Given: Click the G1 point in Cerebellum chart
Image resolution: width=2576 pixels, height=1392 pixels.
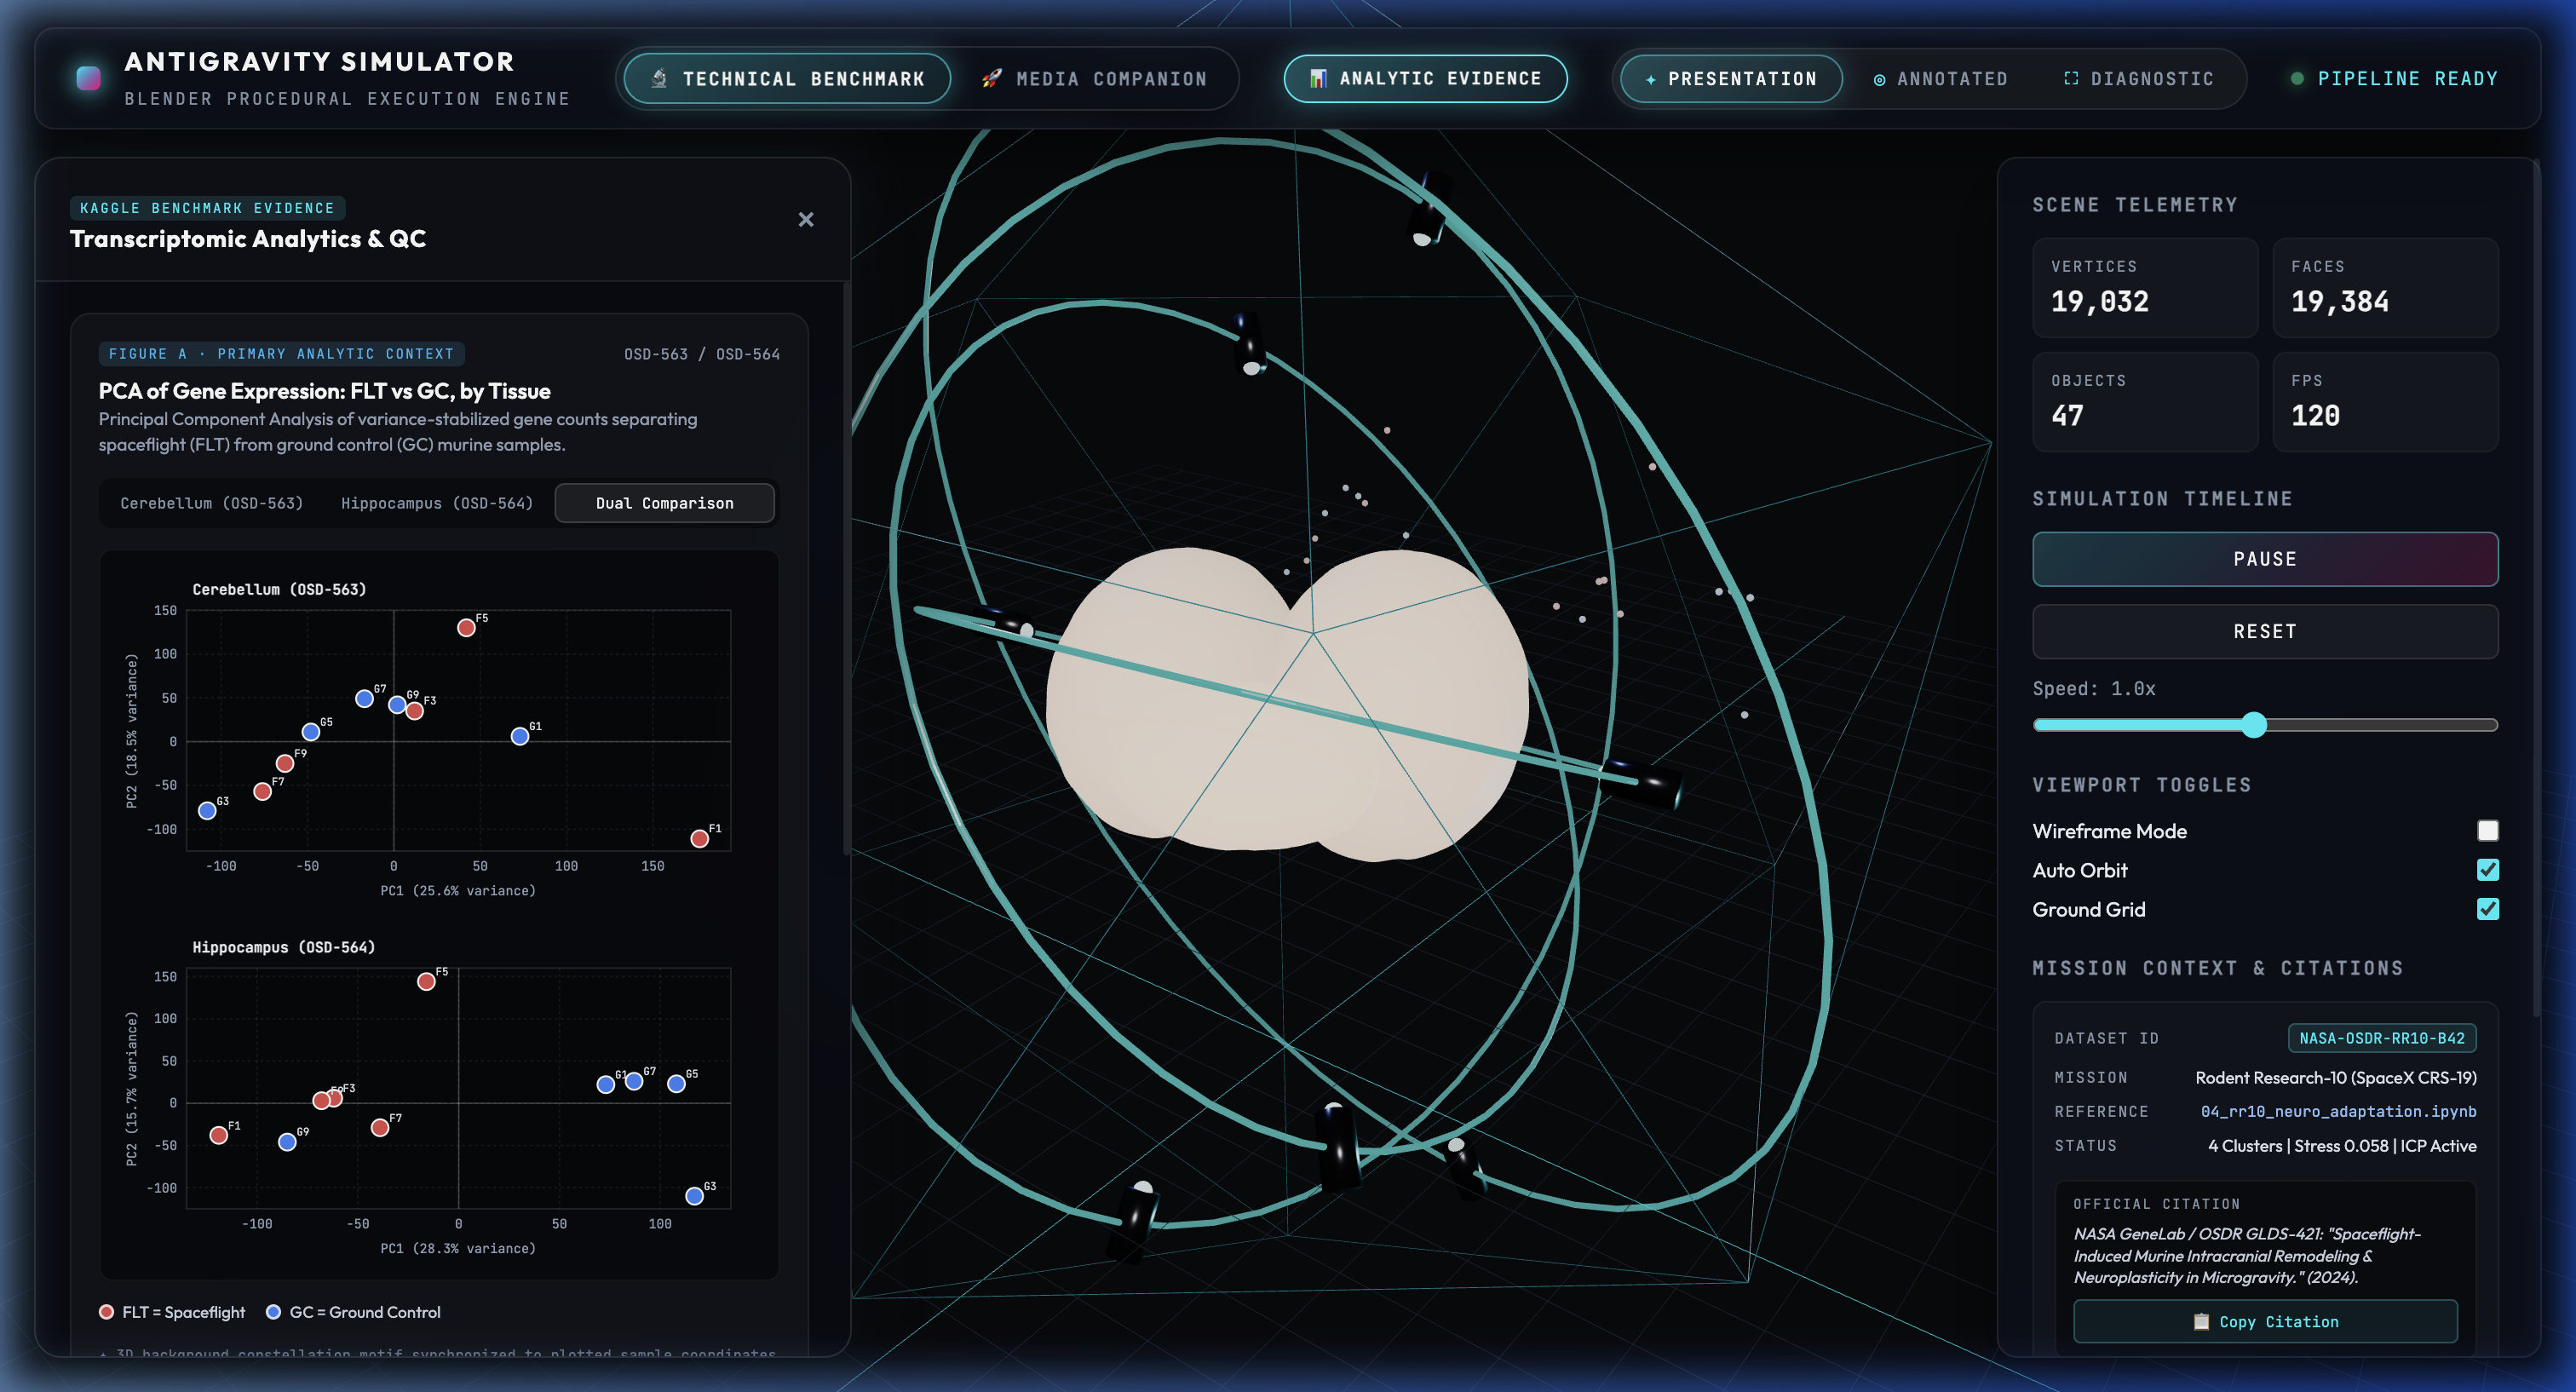Looking at the screenshot, I should click(x=520, y=736).
